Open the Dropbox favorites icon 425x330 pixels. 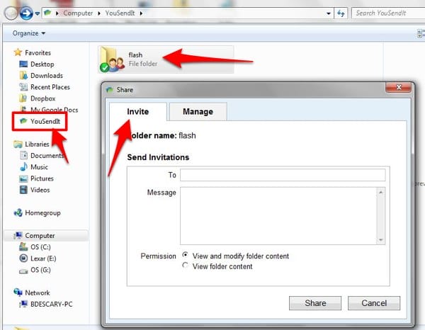pyautogui.click(x=23, y=98)
